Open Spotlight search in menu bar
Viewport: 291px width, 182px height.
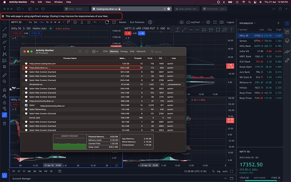(249, 2)
